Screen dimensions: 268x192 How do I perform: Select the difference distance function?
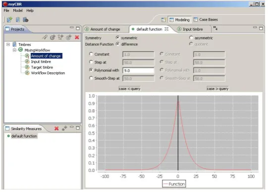(117, 44)
